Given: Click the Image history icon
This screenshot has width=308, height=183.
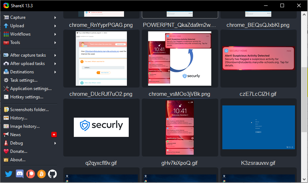Looking at the screenshot, I should [6, 126].
